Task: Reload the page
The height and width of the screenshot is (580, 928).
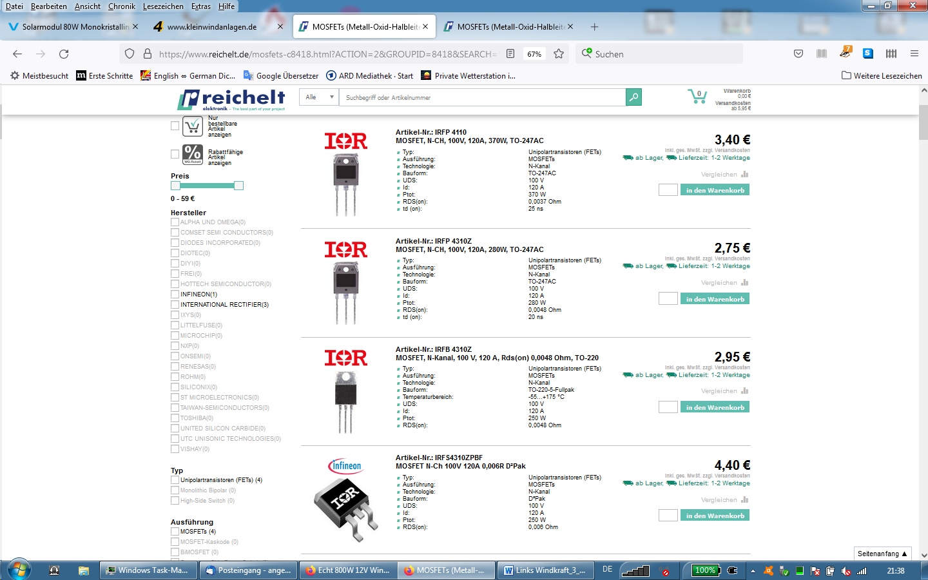Action: point(64,54)
